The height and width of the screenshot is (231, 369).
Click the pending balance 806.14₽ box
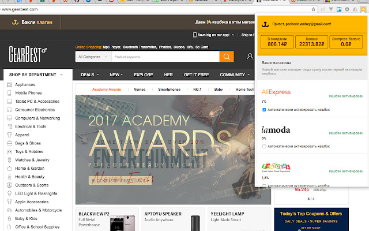tap(277, 42)
